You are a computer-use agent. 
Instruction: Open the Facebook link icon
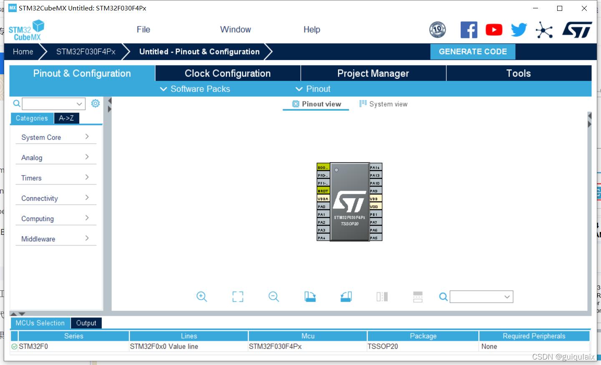pyautogui.click(x=469, y=30)
